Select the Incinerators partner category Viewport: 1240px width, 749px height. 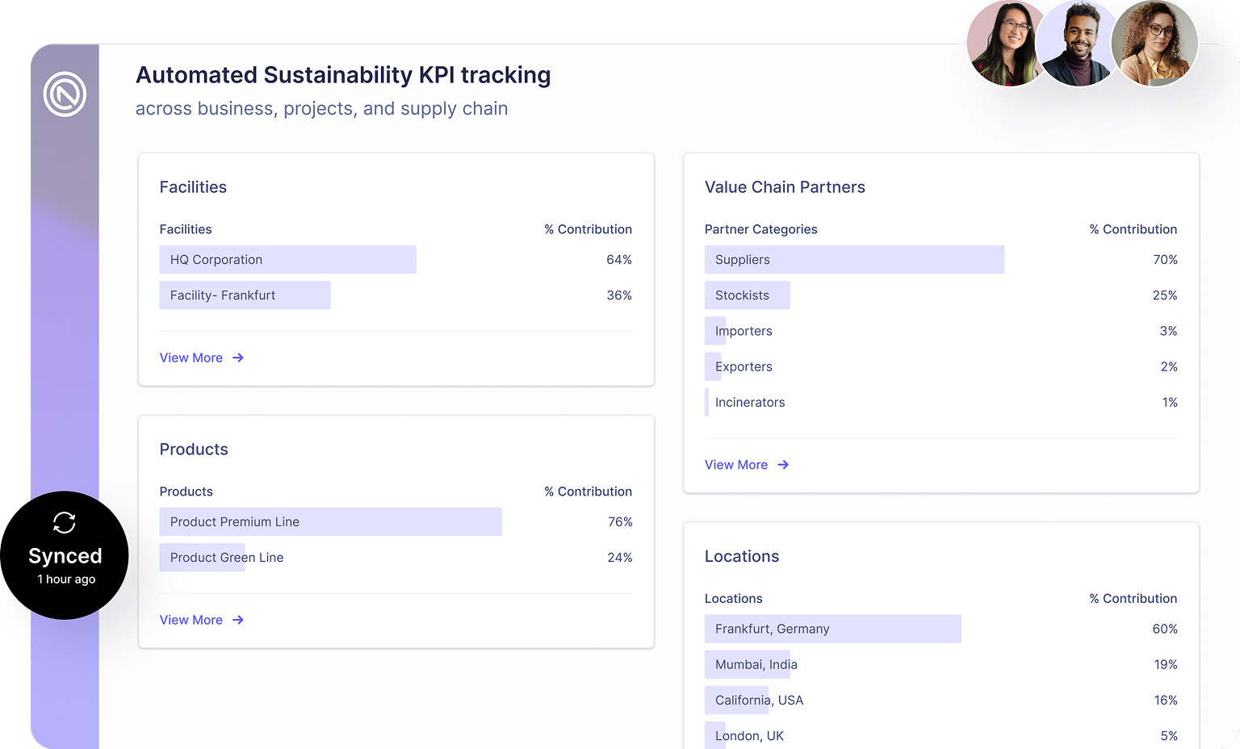click(941, 402)
